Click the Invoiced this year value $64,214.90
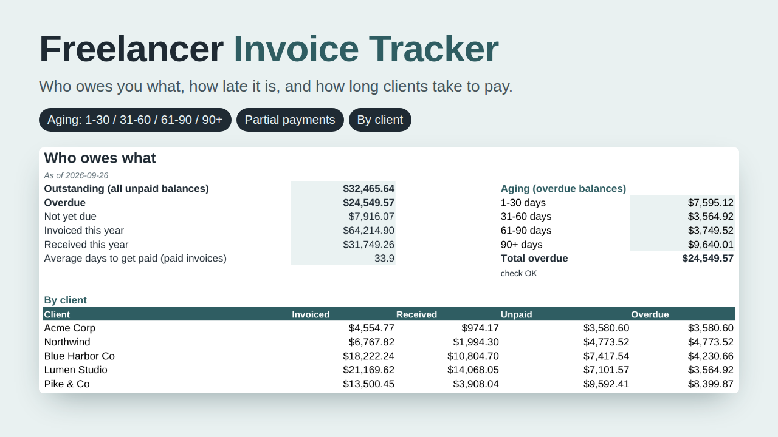 [x=369, y=231]
